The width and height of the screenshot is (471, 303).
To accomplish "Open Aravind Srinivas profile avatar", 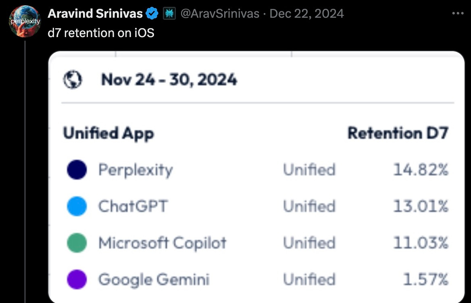I will coord(25,21).
